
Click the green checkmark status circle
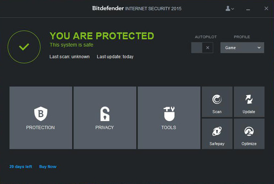pos(24,47)
